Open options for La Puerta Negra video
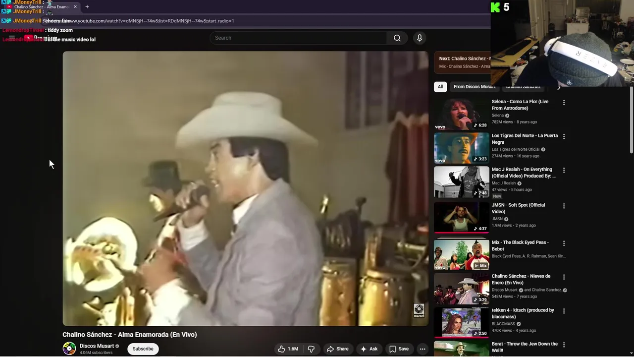 coord(564,136)
